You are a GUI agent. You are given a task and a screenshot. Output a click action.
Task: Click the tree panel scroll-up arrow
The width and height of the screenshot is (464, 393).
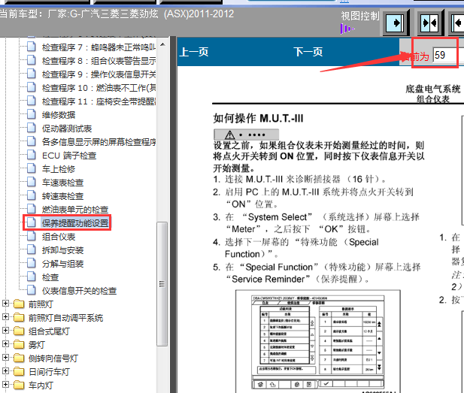[162, 45]
